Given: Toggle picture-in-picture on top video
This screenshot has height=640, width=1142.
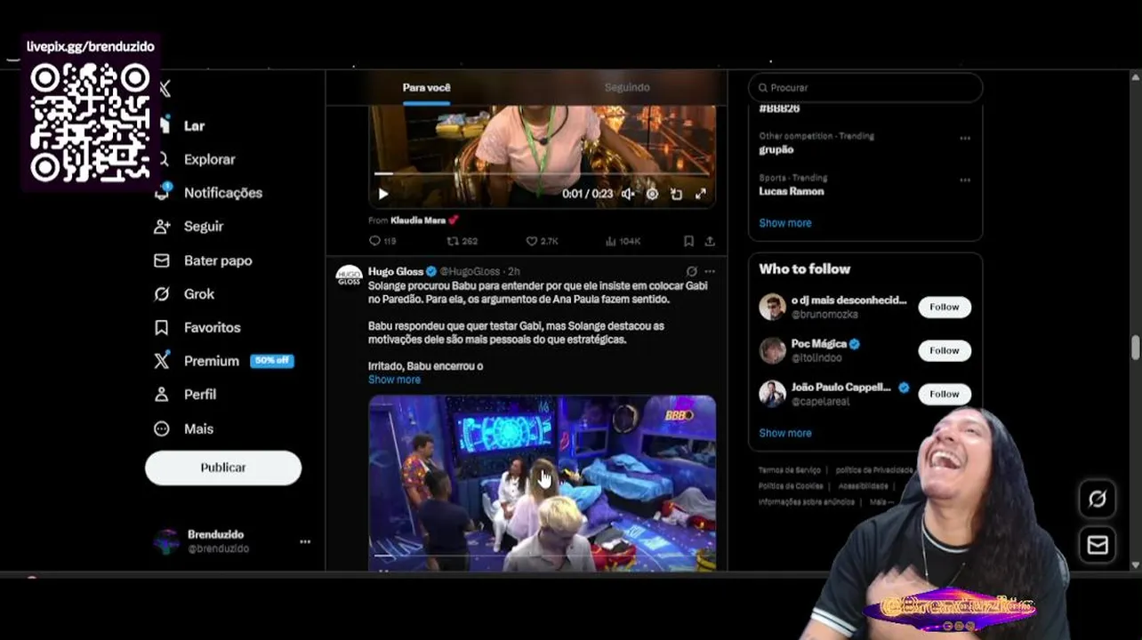Looking at the screenshot, I should point(676,194).
